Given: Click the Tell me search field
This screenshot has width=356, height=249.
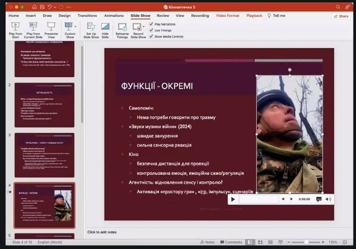Looking at the screenshot, I should coord(276,16).
